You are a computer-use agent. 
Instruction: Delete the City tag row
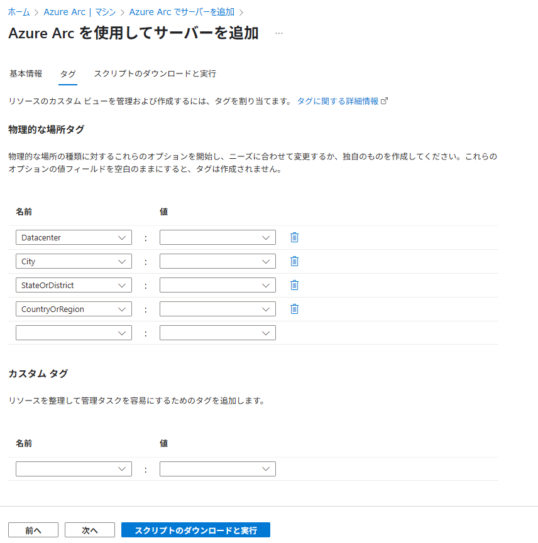click(x=294, y=262)
